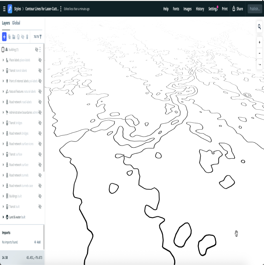Viewport: 264px width, 265px height.
Task: Open the Fonts menu
Action: [x=176, y=9]
